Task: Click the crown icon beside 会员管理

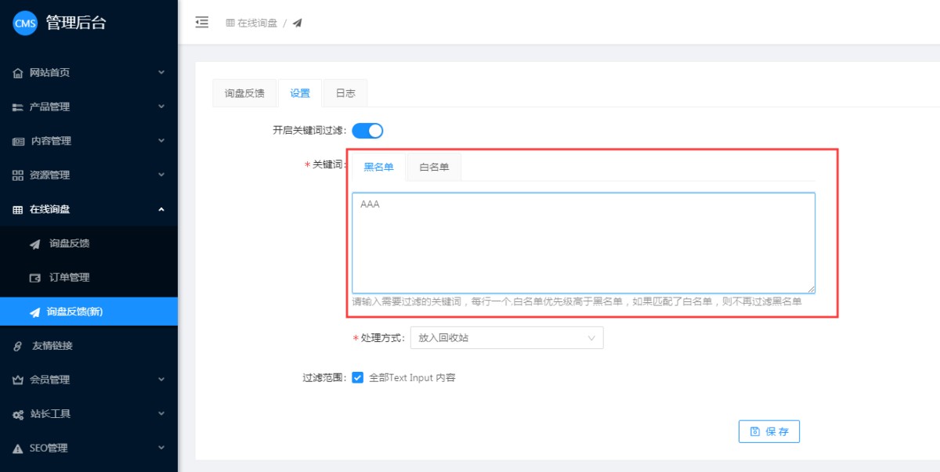Action: [x=18, y=380]
